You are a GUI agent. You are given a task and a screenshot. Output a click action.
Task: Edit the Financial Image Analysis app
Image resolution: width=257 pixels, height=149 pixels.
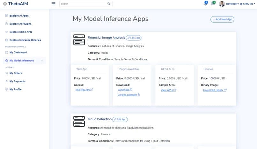[x=134, y=38]
